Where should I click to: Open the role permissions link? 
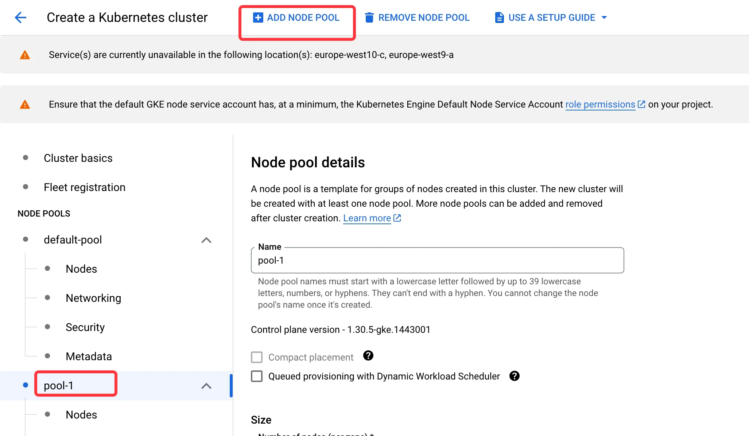[600, 105]
